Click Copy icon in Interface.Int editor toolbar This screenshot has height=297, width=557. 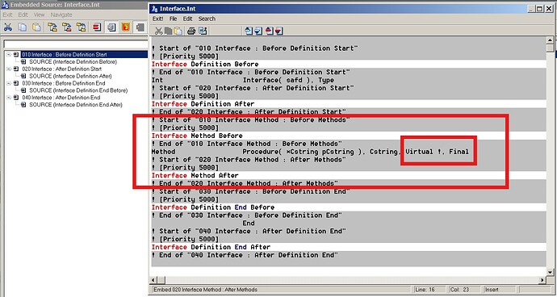[x=169, y=31]
